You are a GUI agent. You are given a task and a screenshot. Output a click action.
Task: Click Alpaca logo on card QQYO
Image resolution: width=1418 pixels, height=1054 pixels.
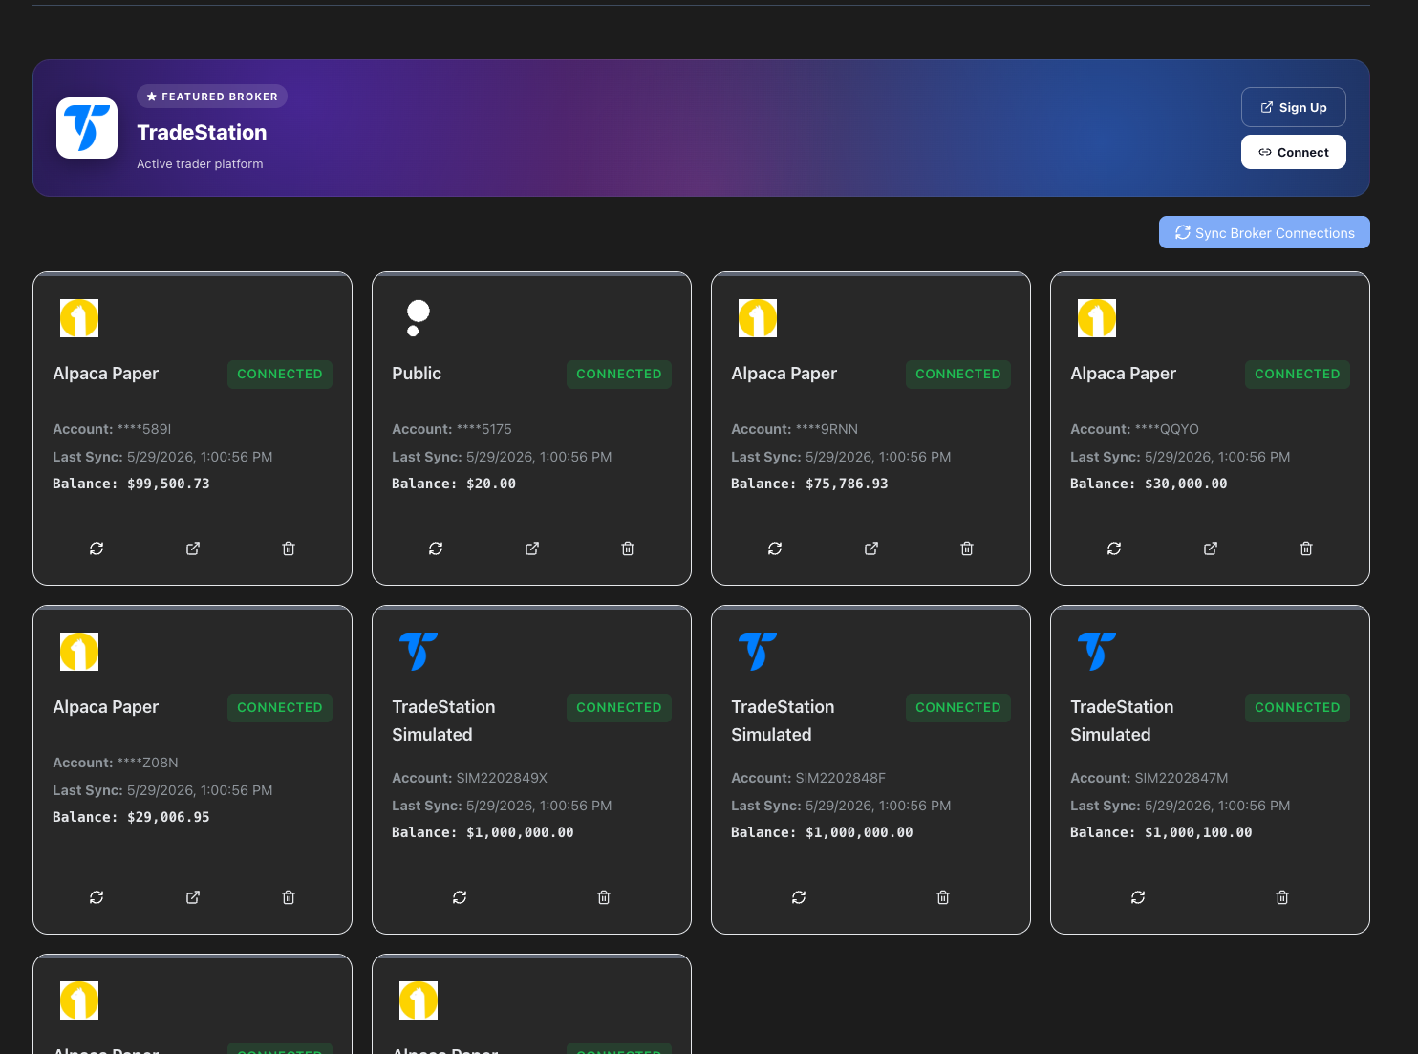(1097, 318)
